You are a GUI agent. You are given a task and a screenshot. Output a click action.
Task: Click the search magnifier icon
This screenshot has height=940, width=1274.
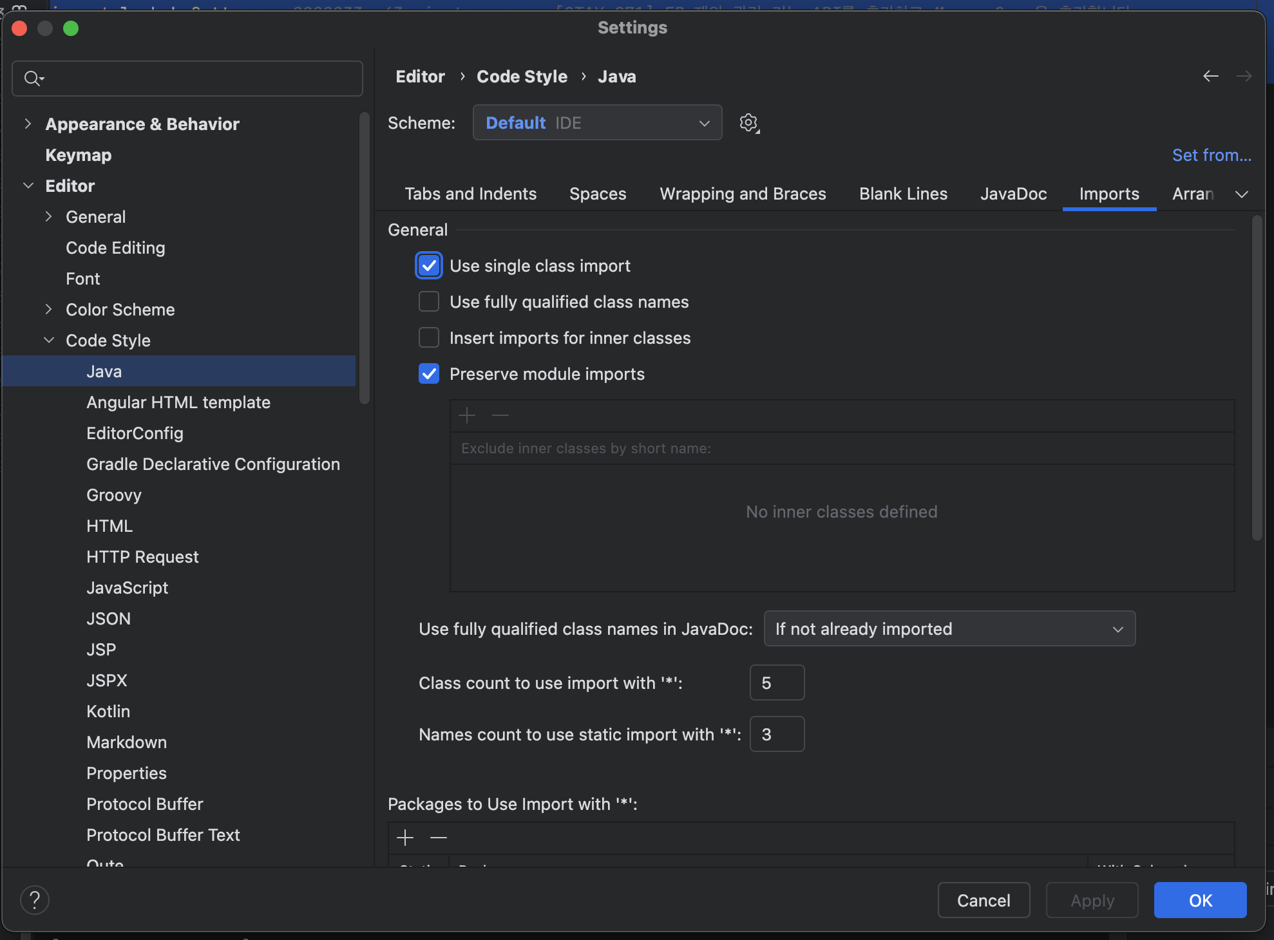(x=32, y=79)
